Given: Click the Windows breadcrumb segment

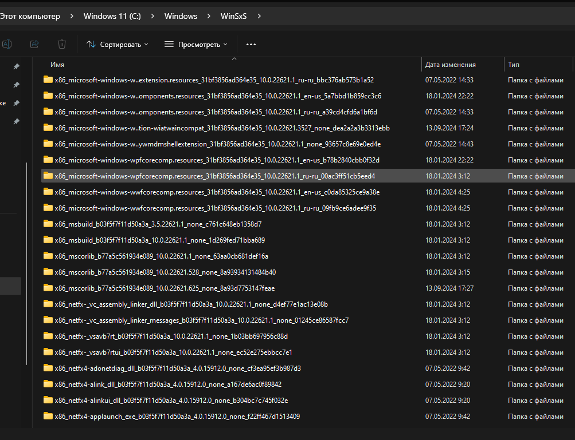Looking at the screenshot, I should tap(181, 16).
